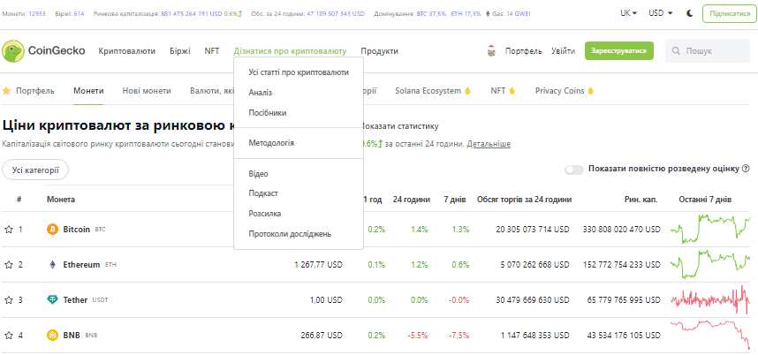Open Криптовалюти navigation menu
This screenshot has width=758, height=355.
tap(126, 50)
